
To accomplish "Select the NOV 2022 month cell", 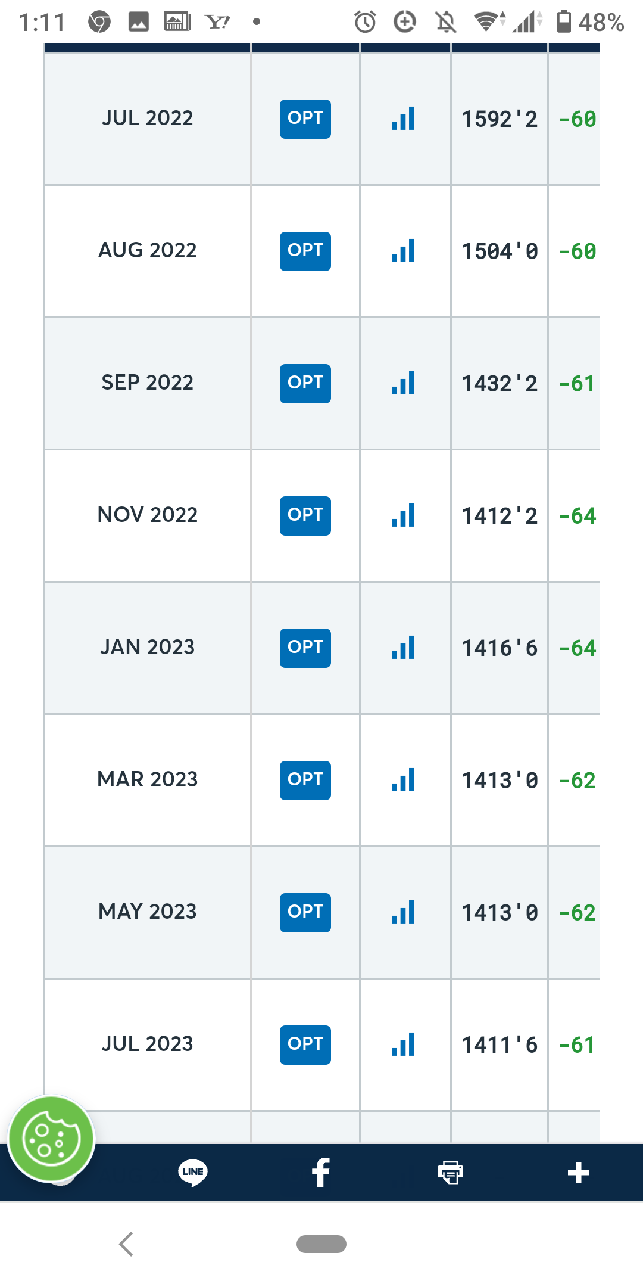I will point(148,515).
